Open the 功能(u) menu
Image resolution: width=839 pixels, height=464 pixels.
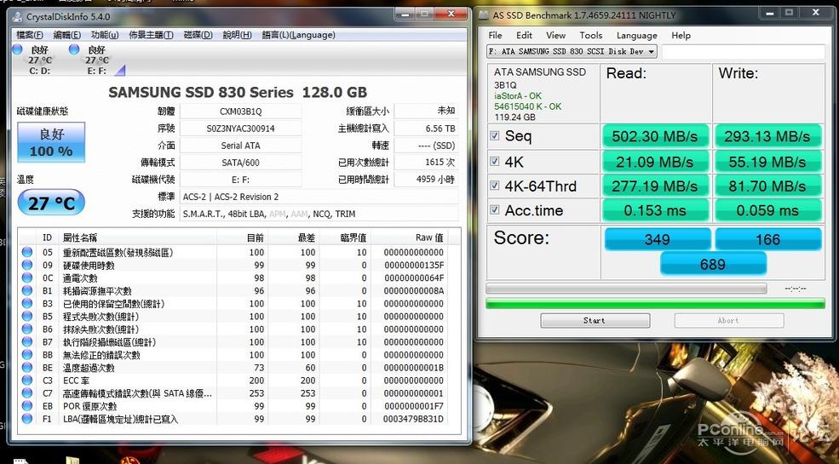click(x=105, y=35)
